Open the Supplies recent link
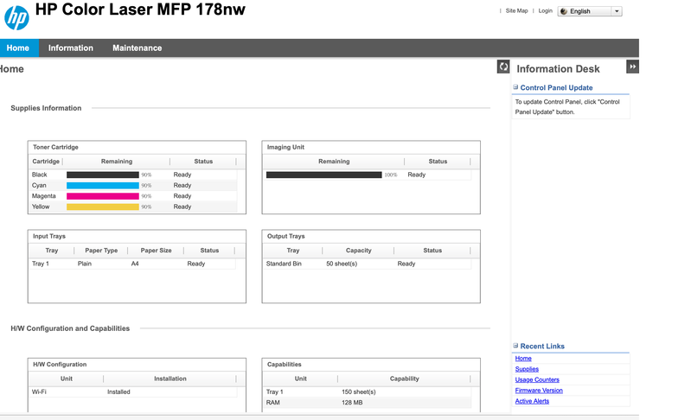691x420 pixels. [527, 369]
